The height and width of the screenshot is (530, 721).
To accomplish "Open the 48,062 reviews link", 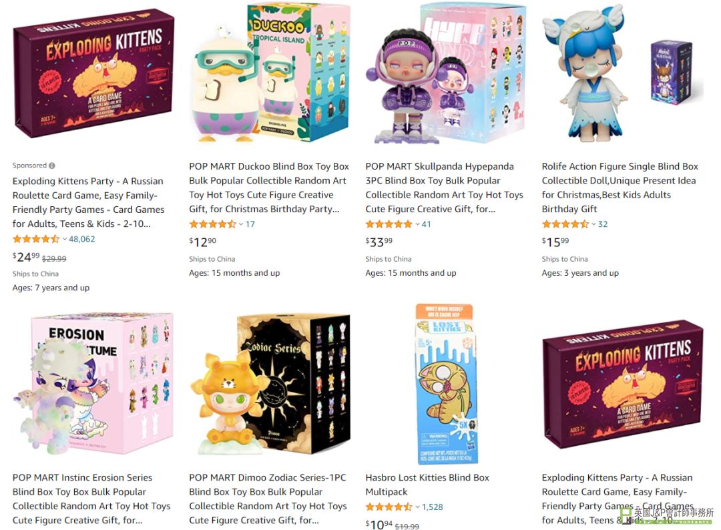I will click(82, 239).
